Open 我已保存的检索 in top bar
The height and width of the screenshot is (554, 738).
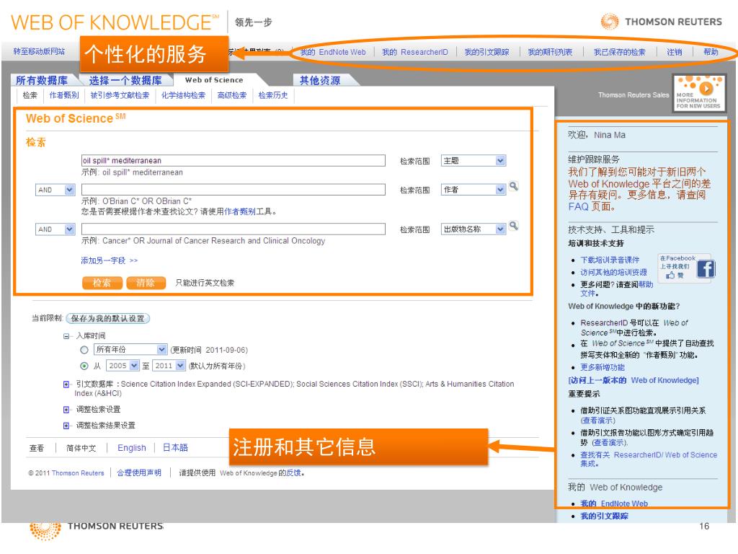619,52
